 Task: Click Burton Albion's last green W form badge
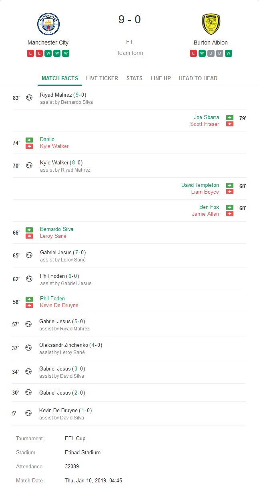click(229, 53)
